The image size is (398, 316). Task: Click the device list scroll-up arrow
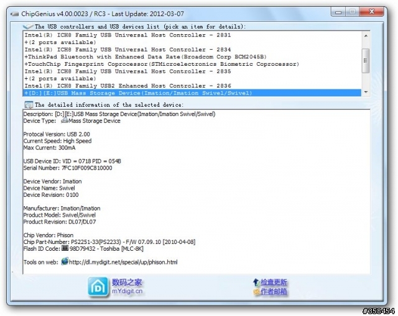[366, 36]
